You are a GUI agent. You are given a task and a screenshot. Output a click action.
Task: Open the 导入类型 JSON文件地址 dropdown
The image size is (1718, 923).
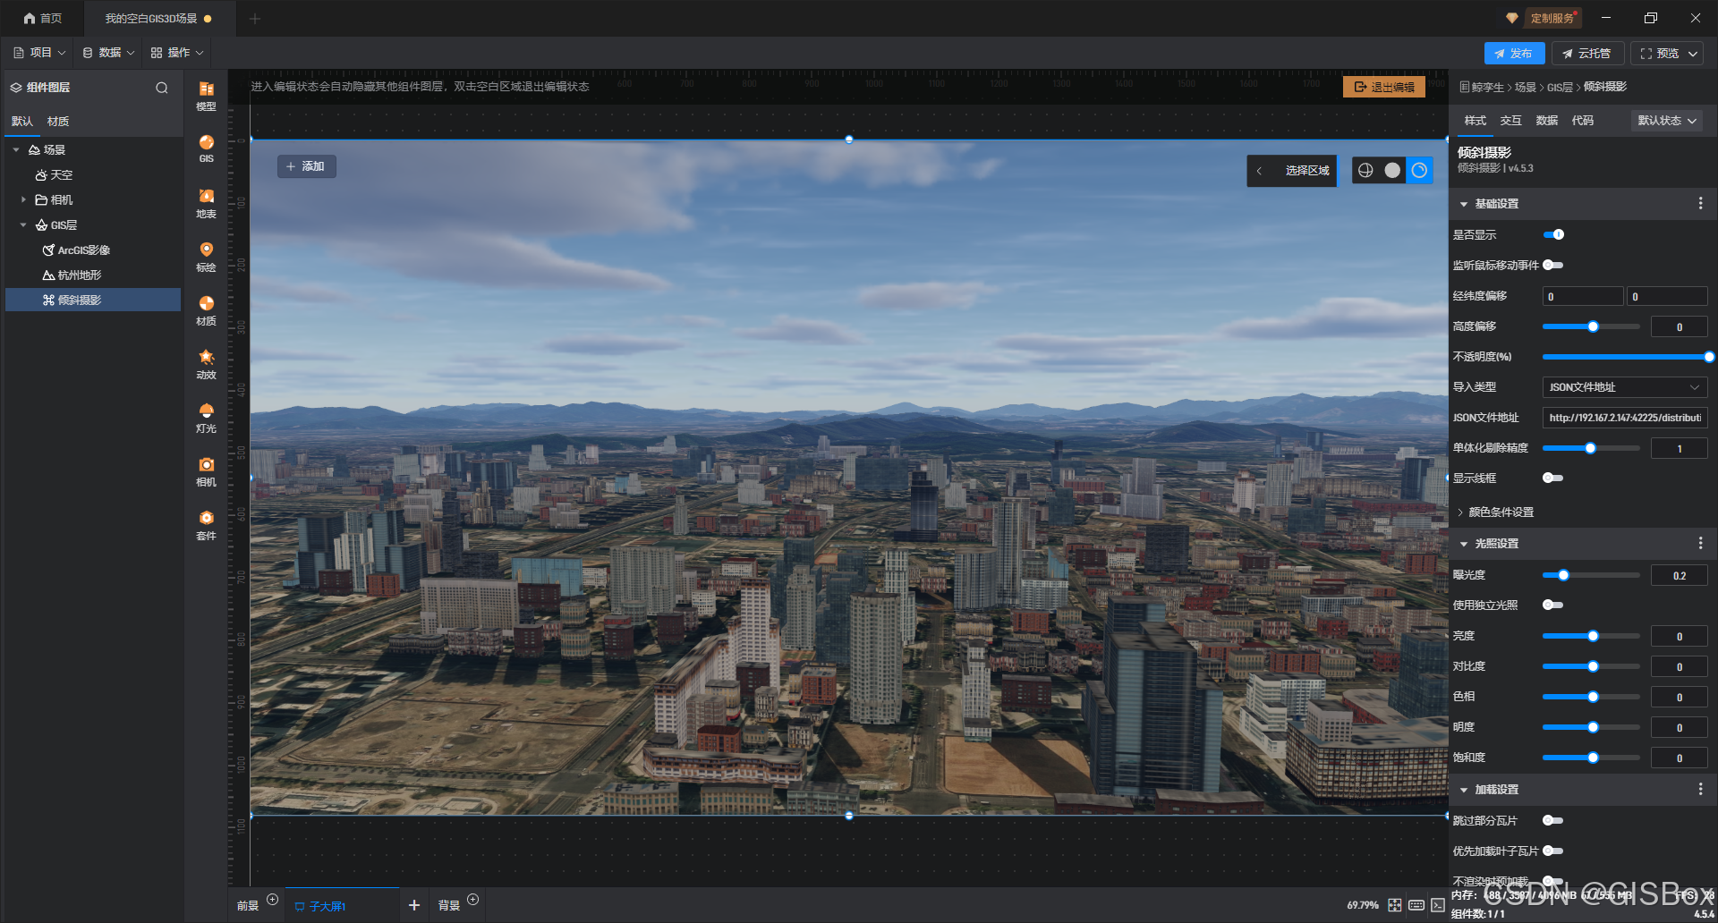coord(1625,387)
